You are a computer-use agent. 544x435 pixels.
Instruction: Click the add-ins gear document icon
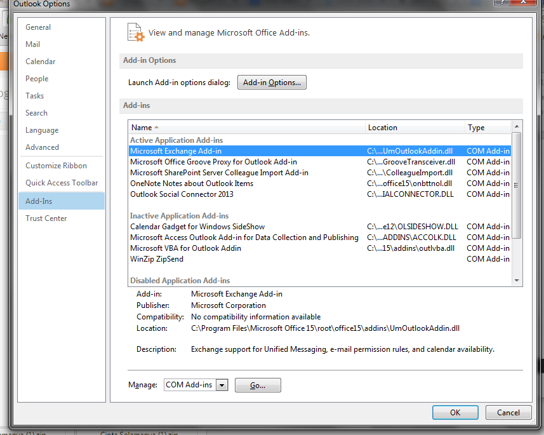[x=136, y=32]
